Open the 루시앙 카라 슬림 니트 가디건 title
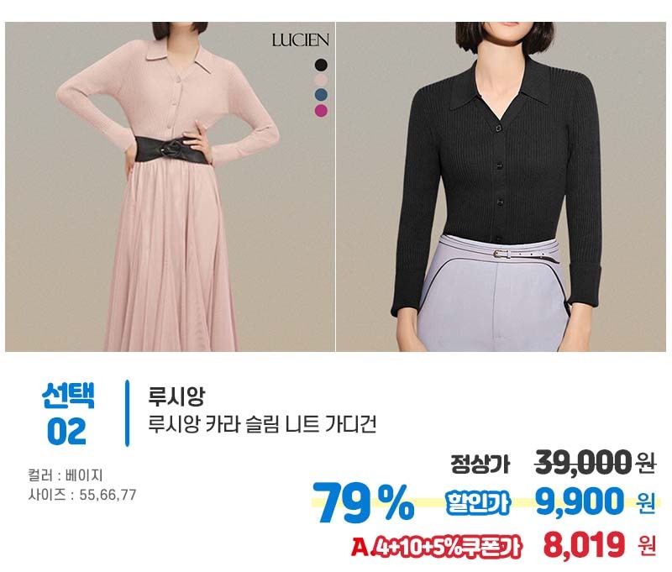The width and height of the screenshot is (672, 572). (x=262, y=424)
